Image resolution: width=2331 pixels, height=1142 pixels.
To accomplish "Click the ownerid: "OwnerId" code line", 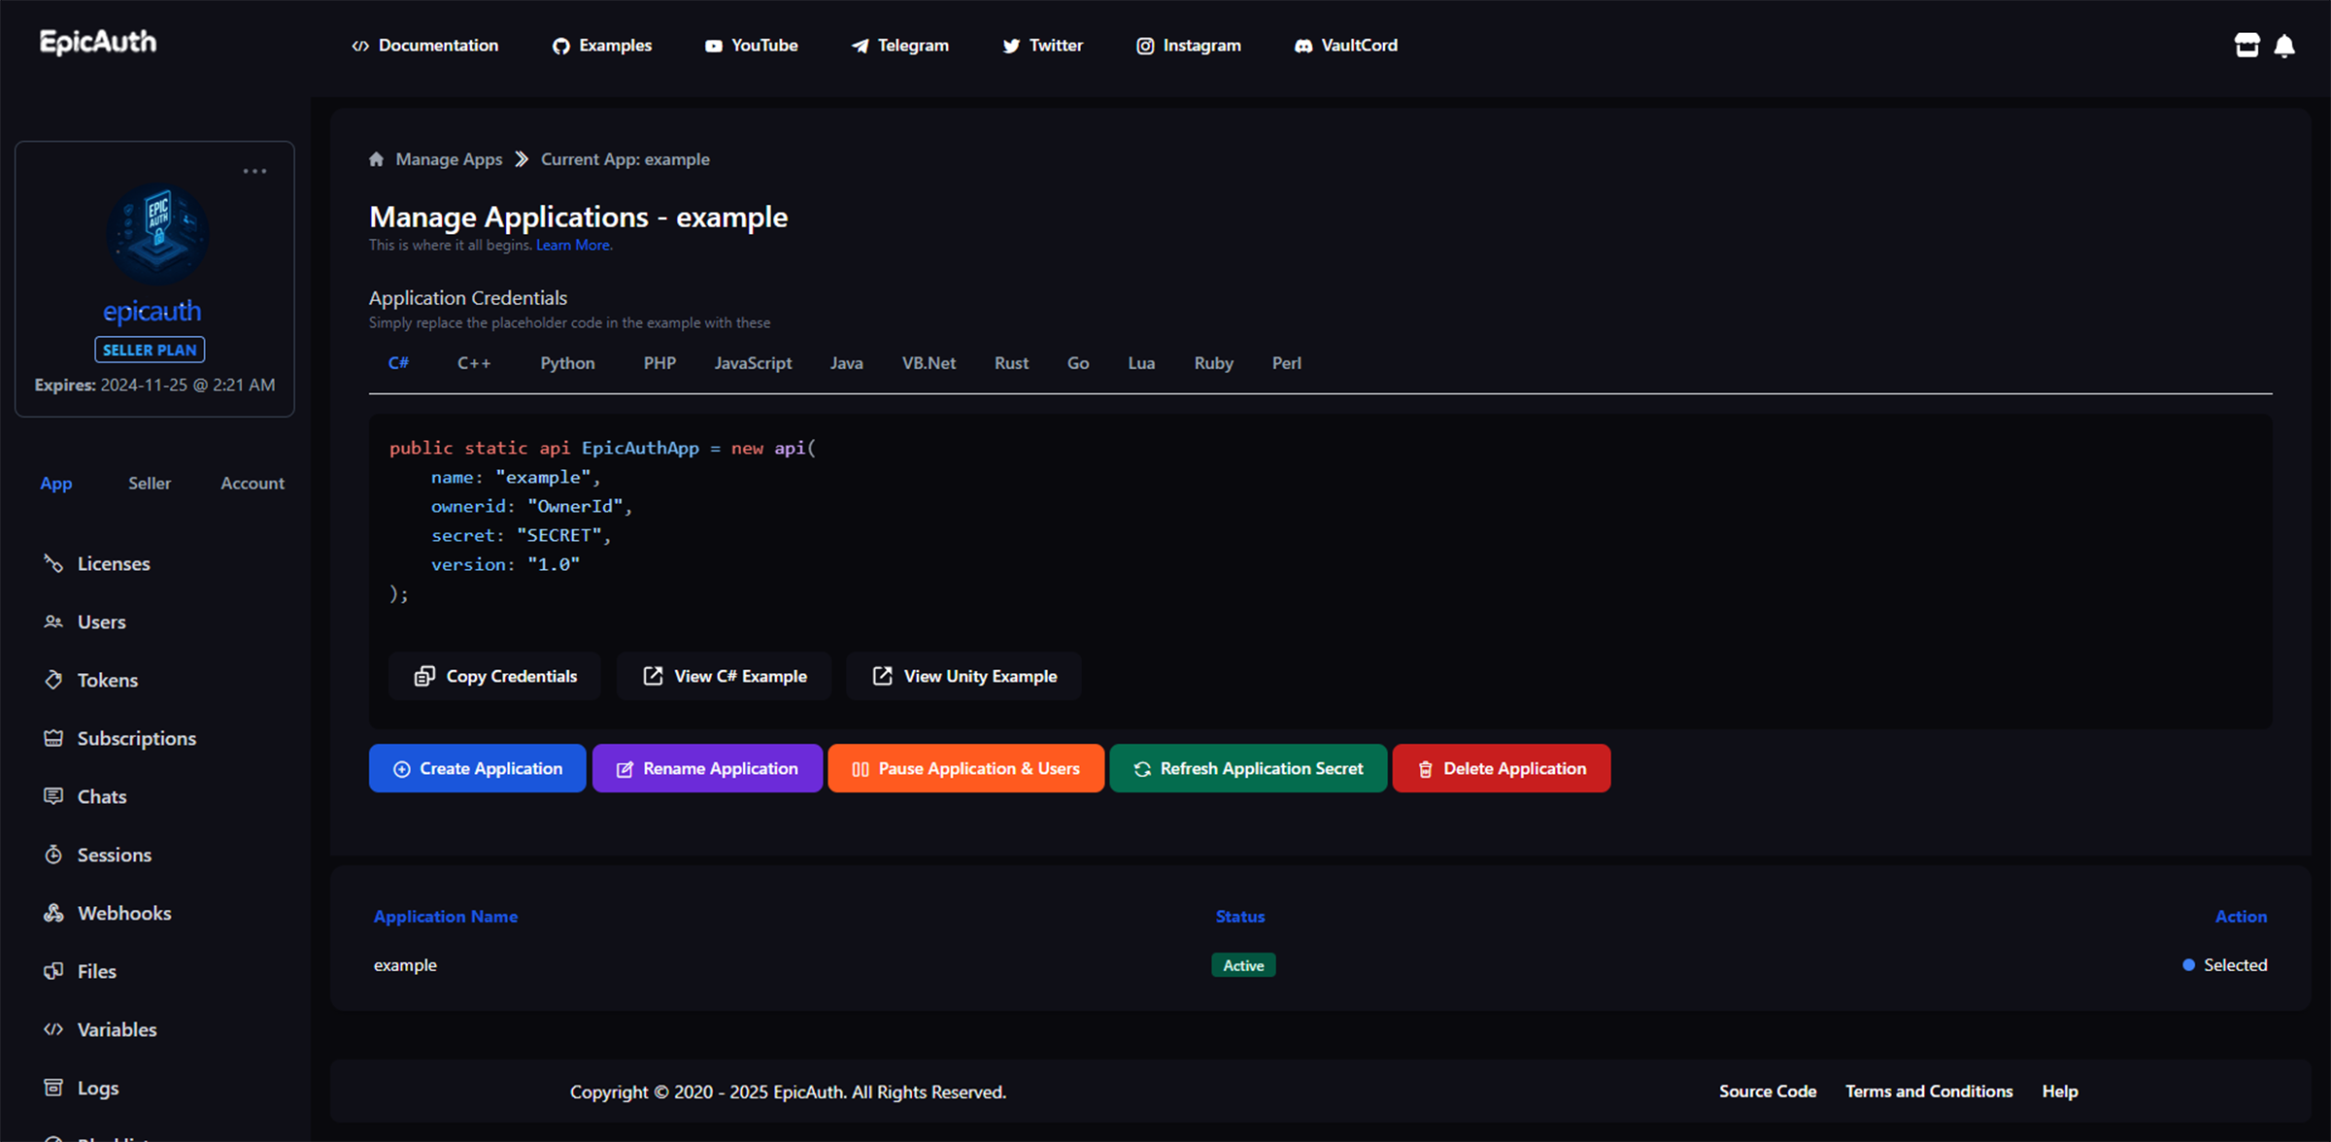I will 531,506.
